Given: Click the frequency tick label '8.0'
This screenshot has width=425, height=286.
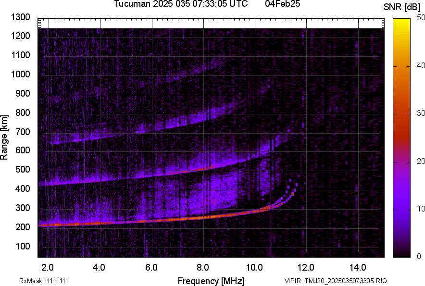Looking at the screenshot, I should pos(203,268).
